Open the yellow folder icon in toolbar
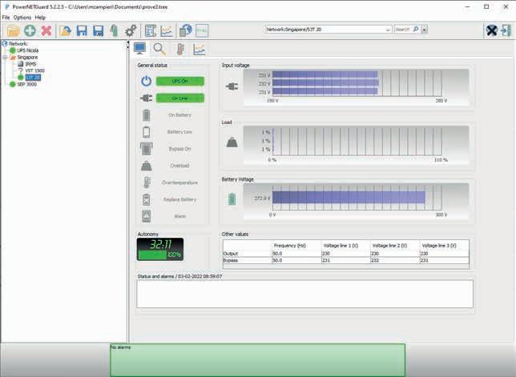The image size is (516, 377). tap(14, 31)
